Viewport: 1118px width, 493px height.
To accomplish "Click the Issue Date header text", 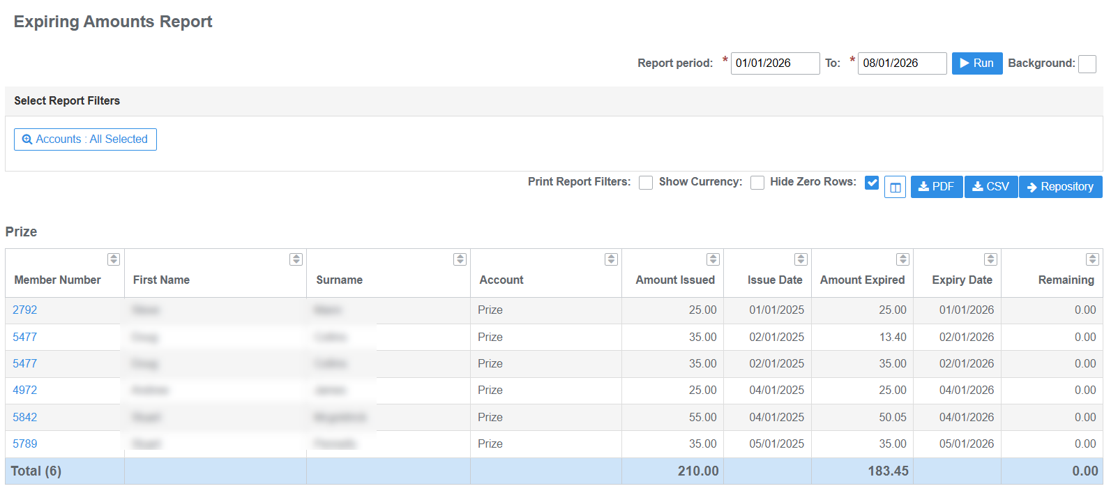I will (x=775, y=280).
